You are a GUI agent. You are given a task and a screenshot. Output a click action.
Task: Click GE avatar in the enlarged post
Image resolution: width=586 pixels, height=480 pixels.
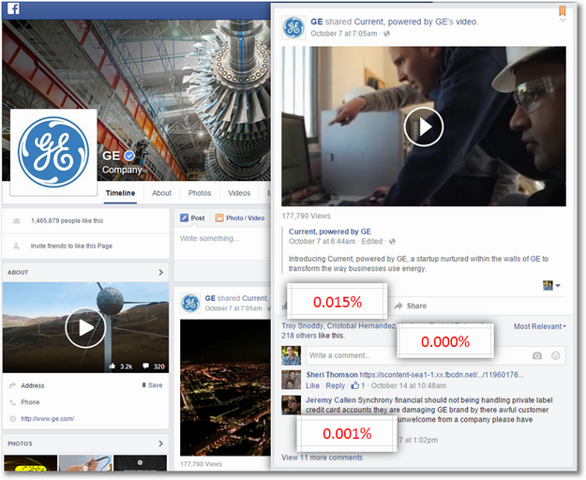coord(293,27)
